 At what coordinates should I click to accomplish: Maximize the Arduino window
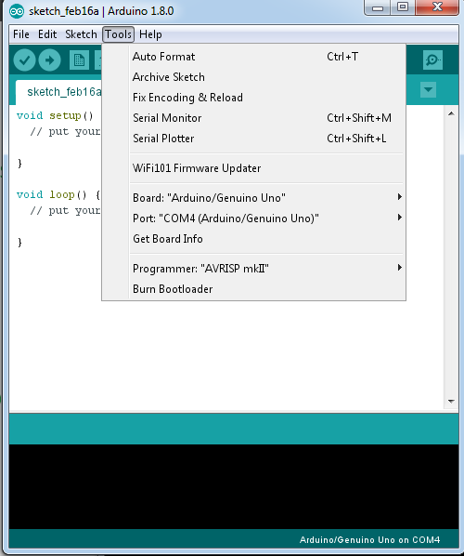point(403,7)
